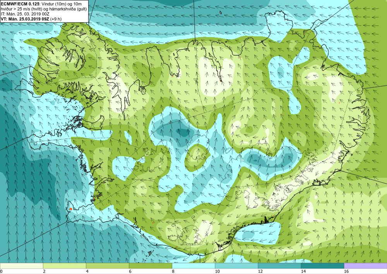Click the legend value "10"

(217, 271)
